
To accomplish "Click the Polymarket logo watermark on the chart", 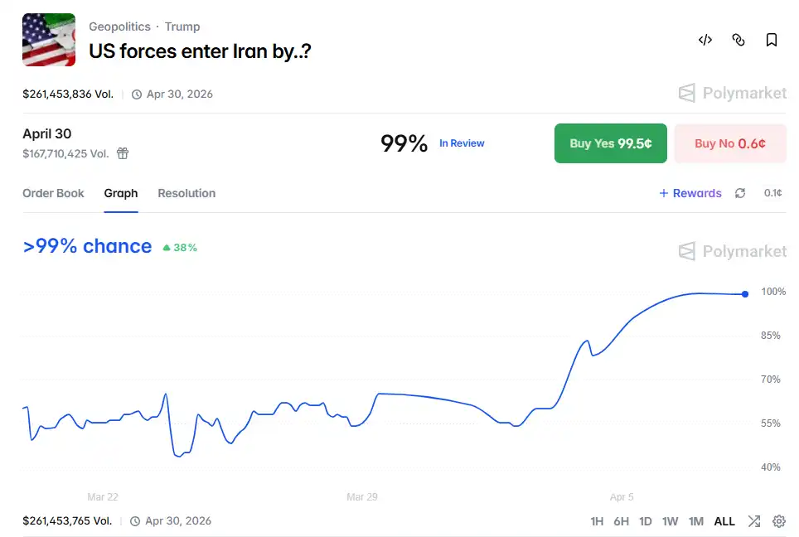I will 732,251.
